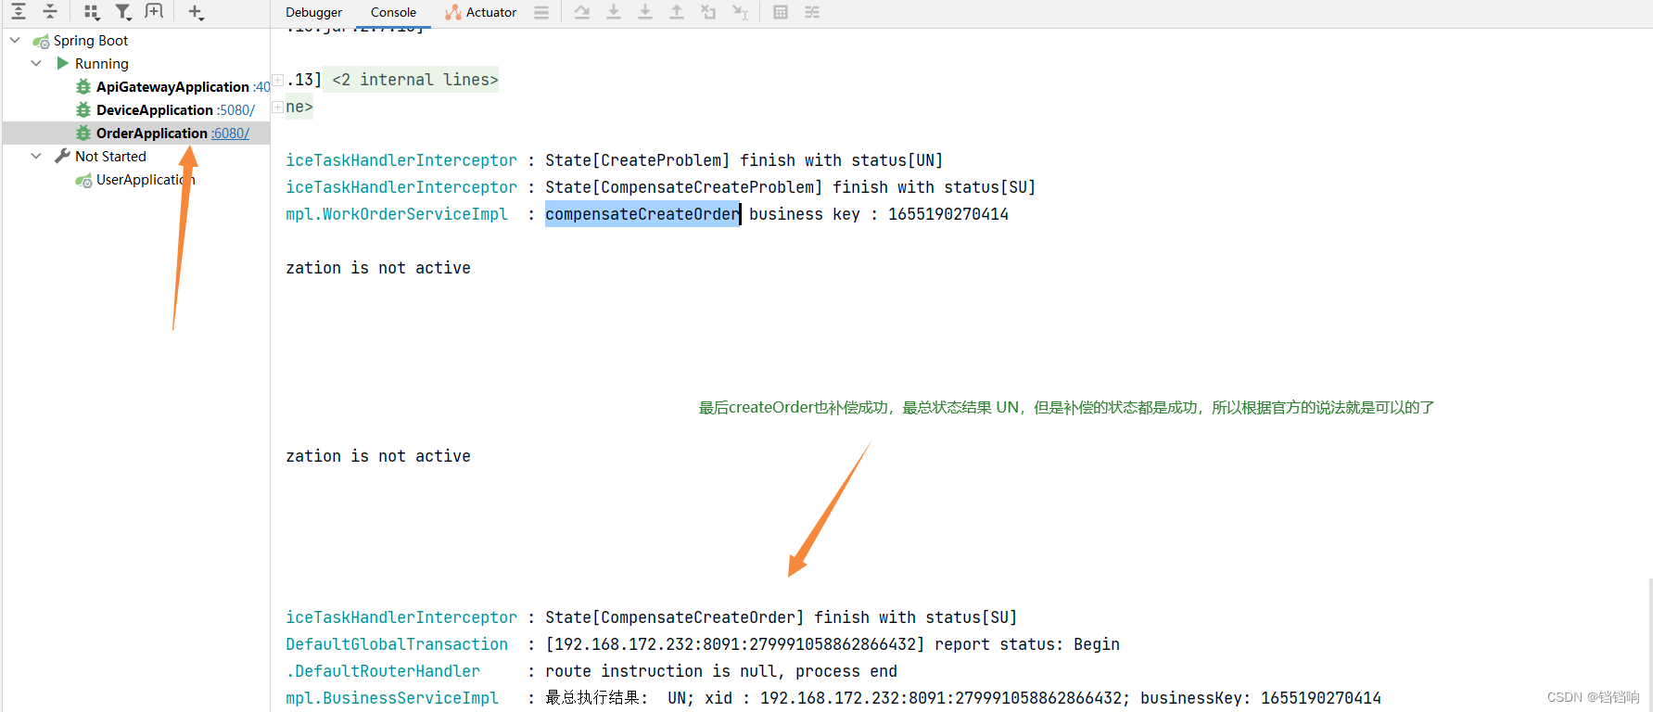Click the Run to Cursor icon
The height and width of the screenshot is (712, 1653).
(x=740, y=12)
